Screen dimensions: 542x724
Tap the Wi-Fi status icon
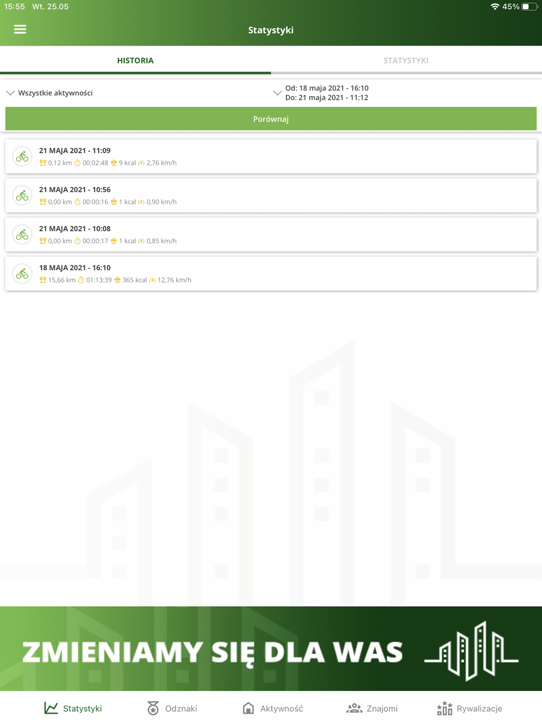tap(494, 7)
